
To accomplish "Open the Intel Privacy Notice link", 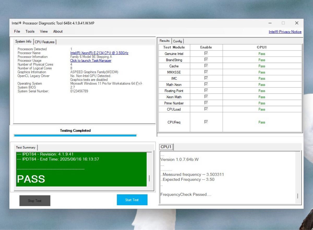I will pos(285,32).
